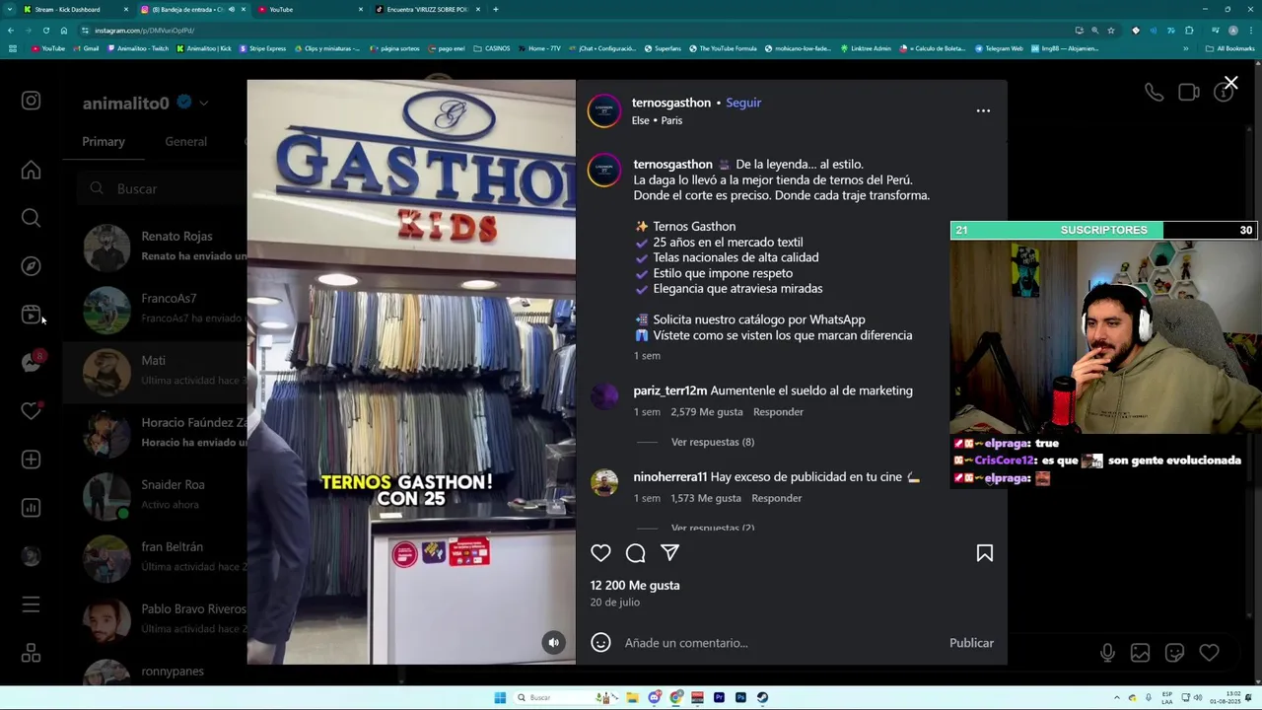This screenshot has width=1262, height=710.
Task: Open Photoshop from taskbar
Action: (740, 697)
